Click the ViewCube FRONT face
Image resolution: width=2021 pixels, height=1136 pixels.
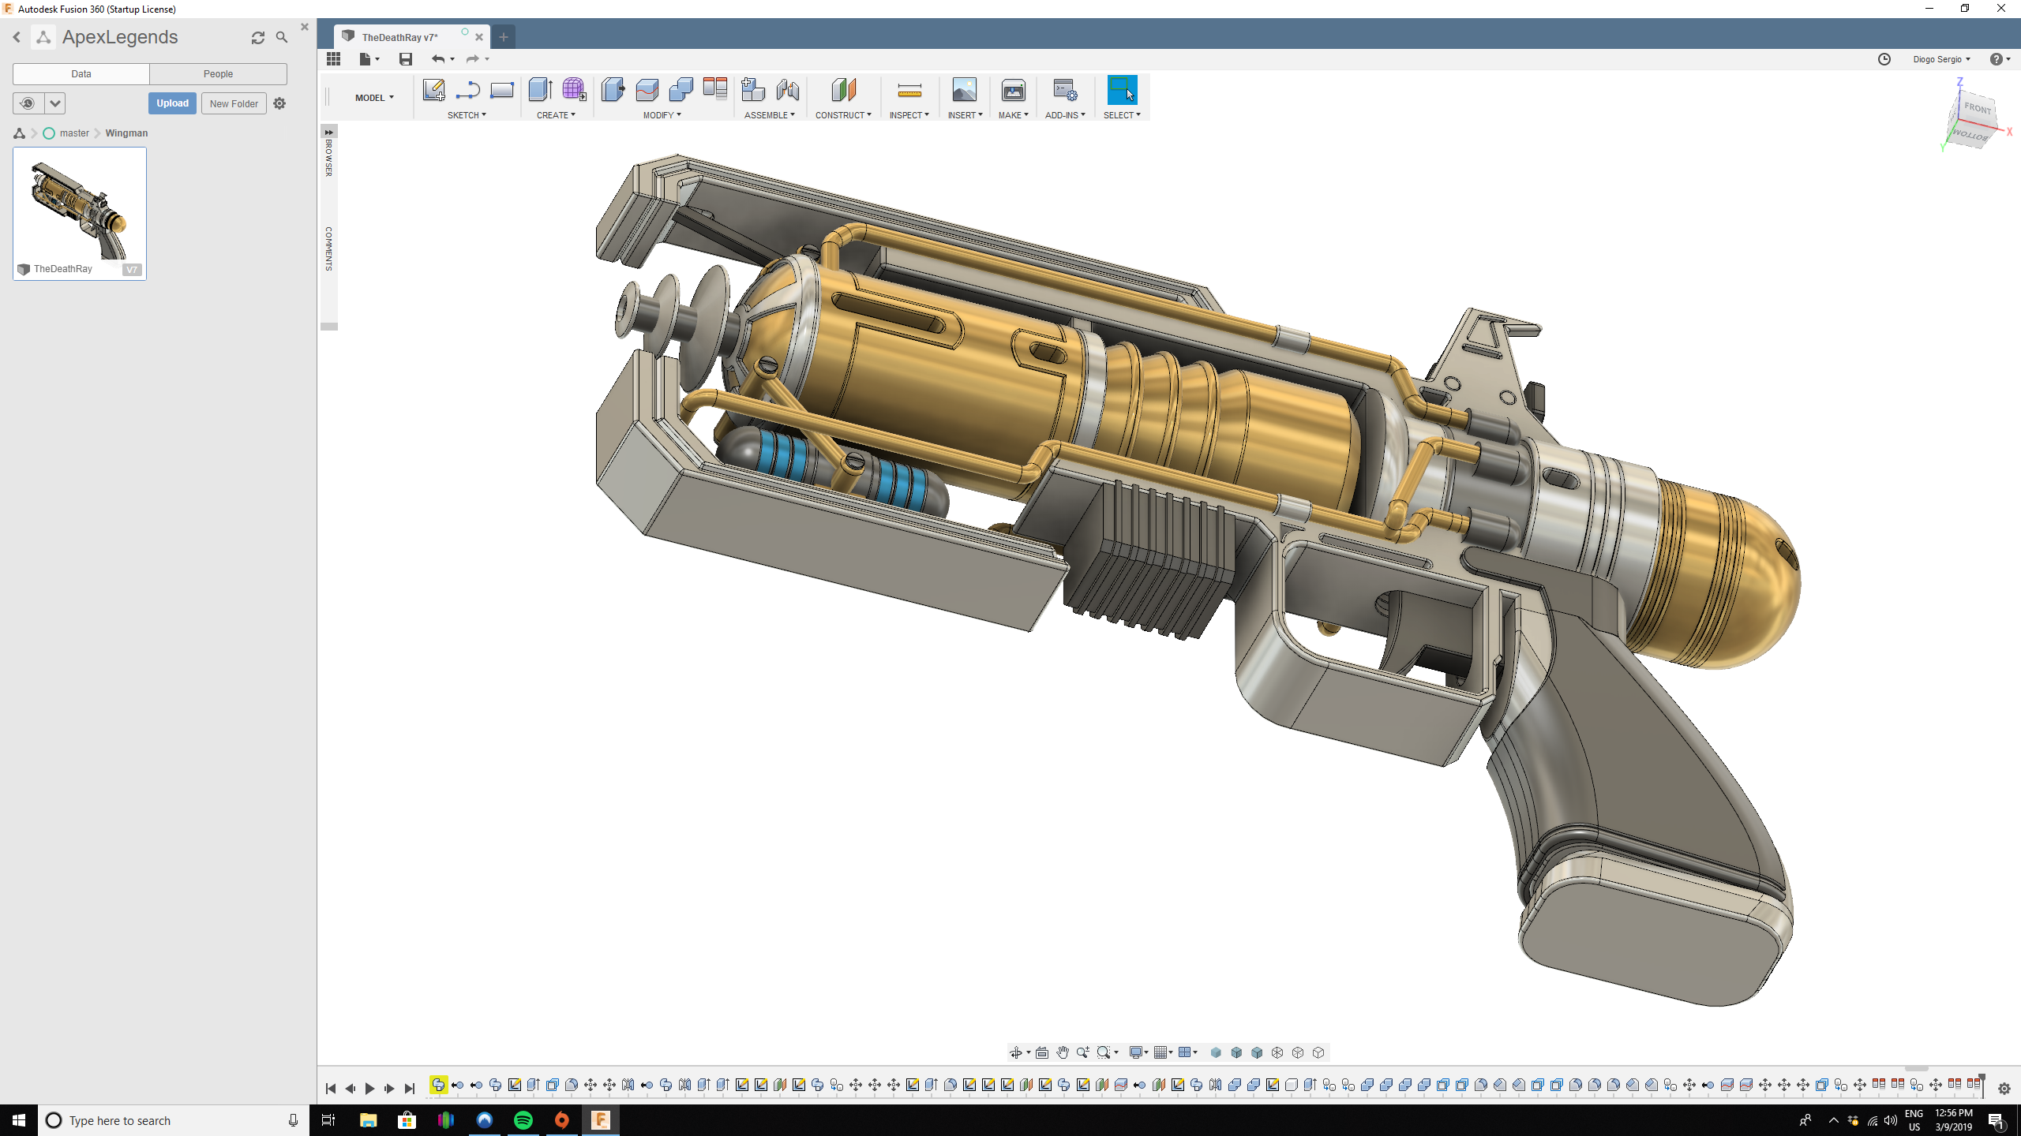tap(1978, 108)
